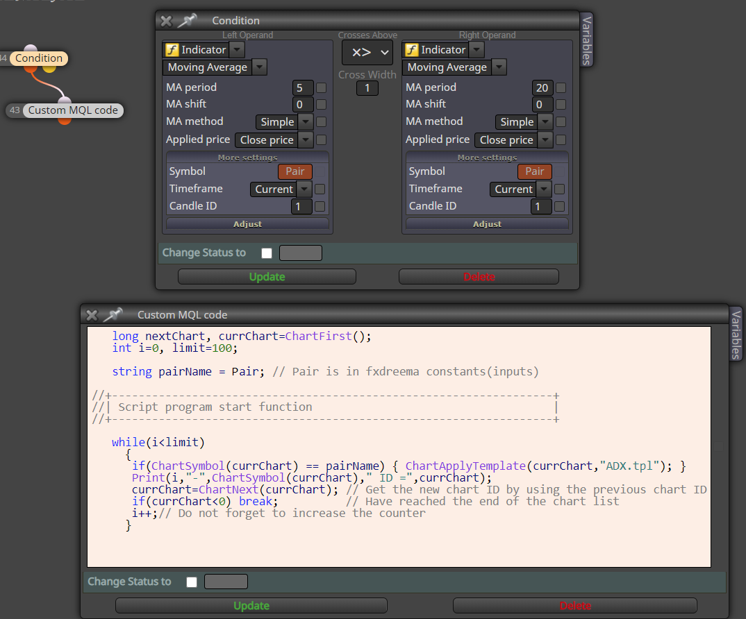Screen dimensions: 746x619
Task: Pin the Custom MQL code panel
Action: 113,315
